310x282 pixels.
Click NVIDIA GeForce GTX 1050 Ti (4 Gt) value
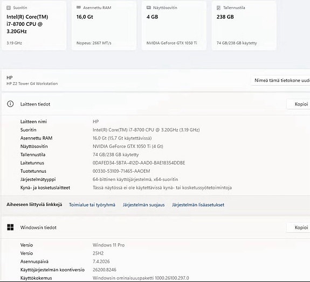pyautogui.click(x=128, y=146)
